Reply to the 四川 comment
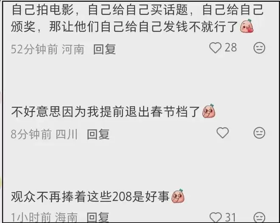This screenshot has width=280, height=223. (98, 134)
